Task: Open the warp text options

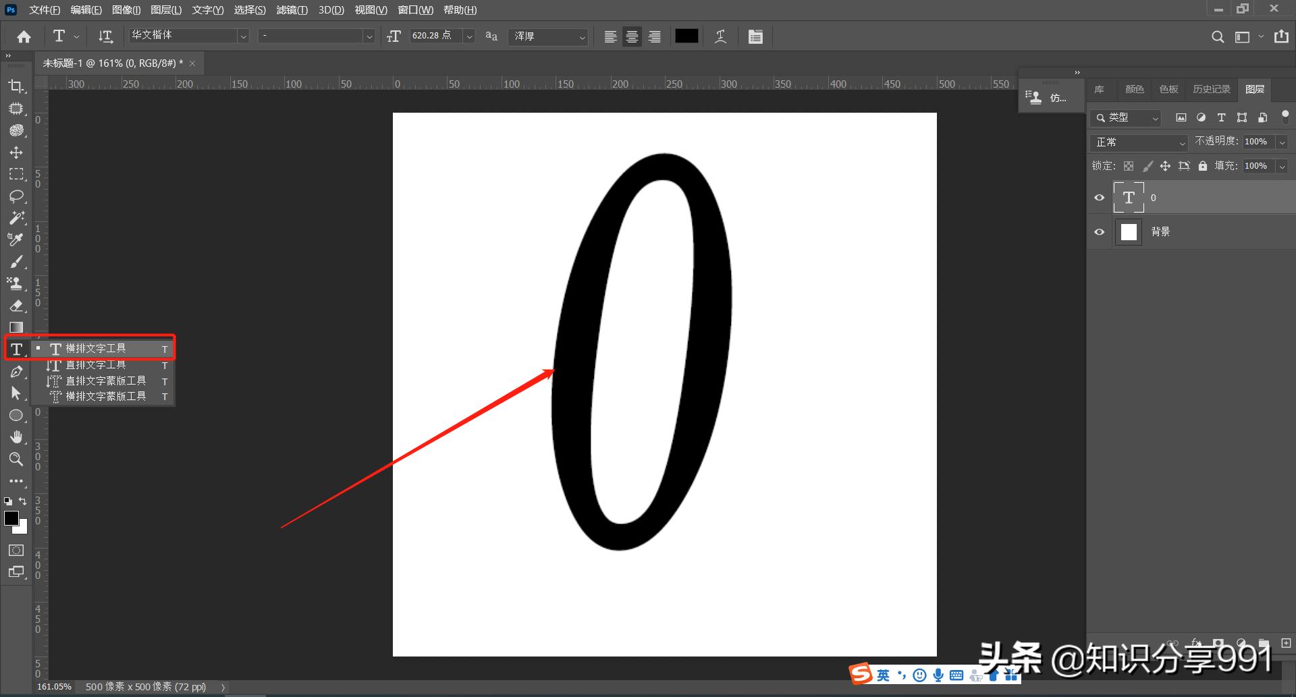Action: tap(720, 36)
